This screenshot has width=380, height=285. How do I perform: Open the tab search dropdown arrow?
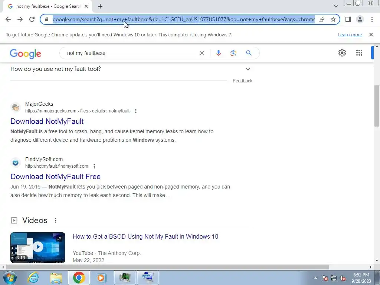click(x=335, y=6)
